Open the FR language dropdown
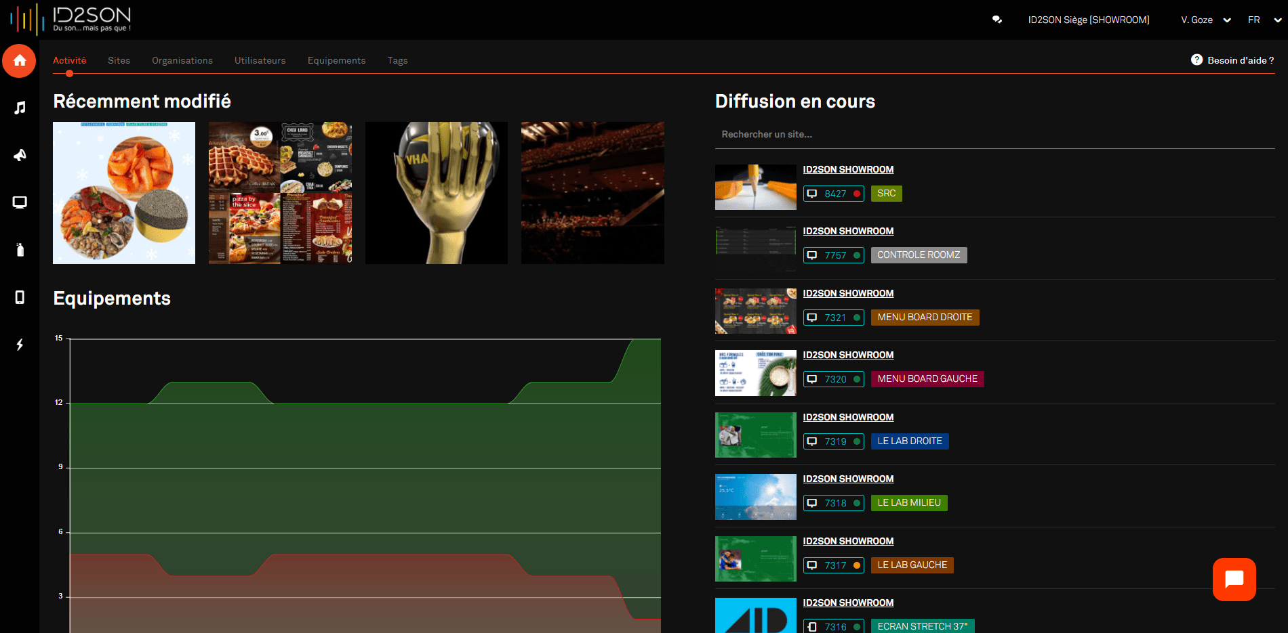The height and width of the screenshot is (633, 1288). 1264,20
